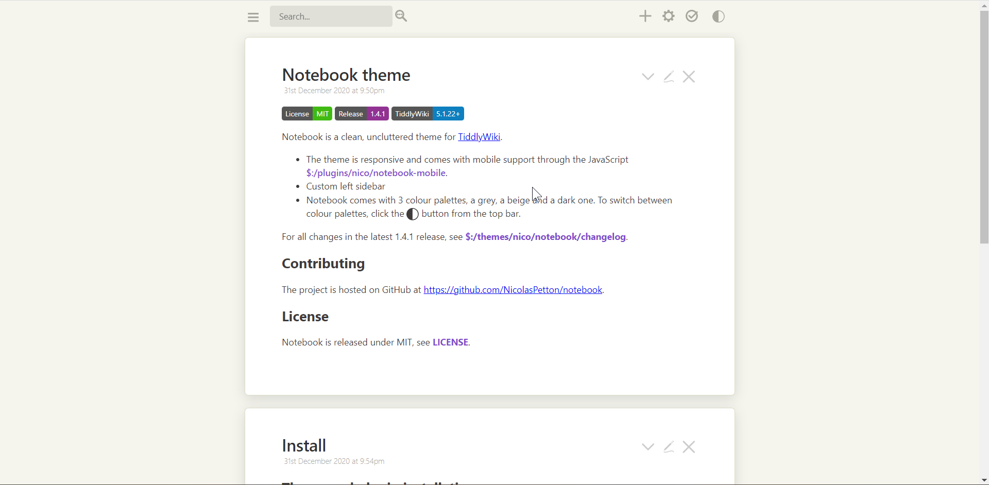Image resolution: width=989 pixels, height=485 pixels.
Task: Click 'Custom left sidebar' list item
Action: coord(346,187)
